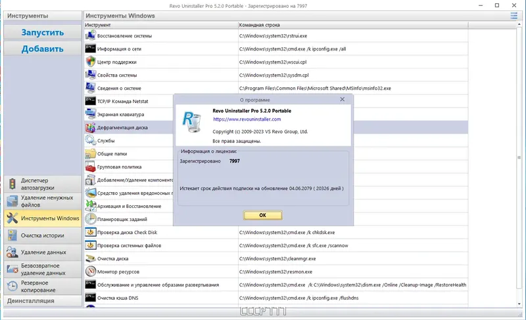This screenshot has height=320, width=526.
Task: Open Удаление ненужных файлов tool
Action: point(43,201)
